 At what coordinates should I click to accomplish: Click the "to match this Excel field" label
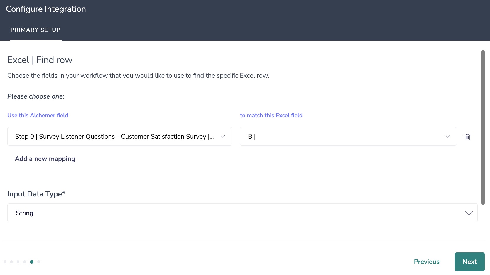point(271,115)
